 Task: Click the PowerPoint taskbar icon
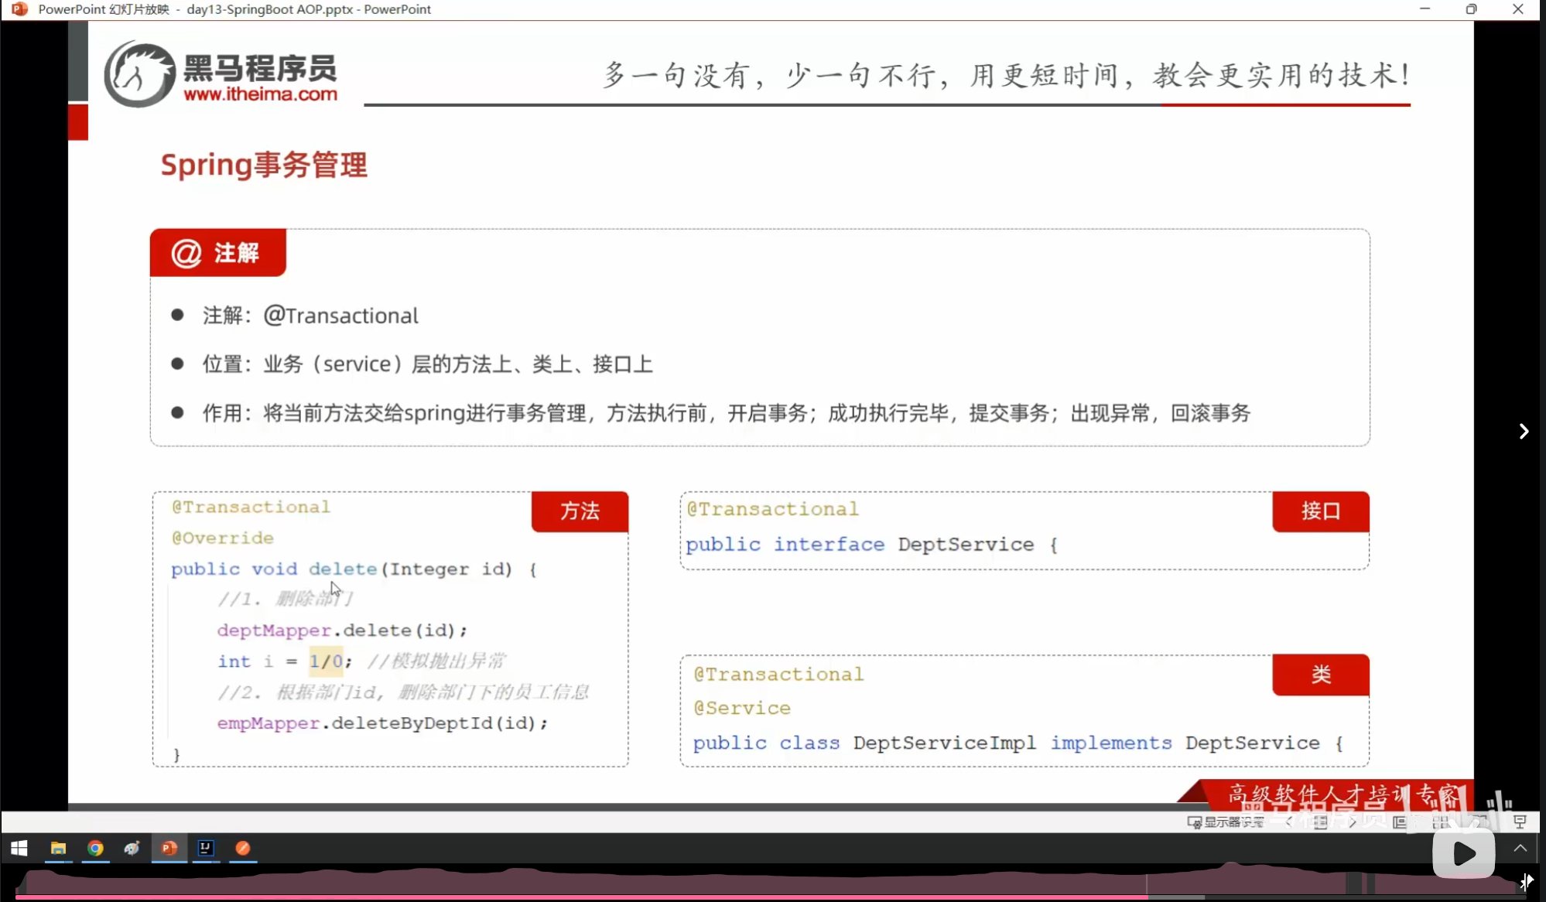[x=169, y=849]
